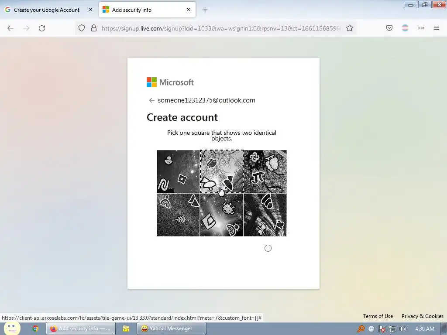Screen dimensions: 447x335
Task: Open the network tray icon
Action: coord(392,329)
